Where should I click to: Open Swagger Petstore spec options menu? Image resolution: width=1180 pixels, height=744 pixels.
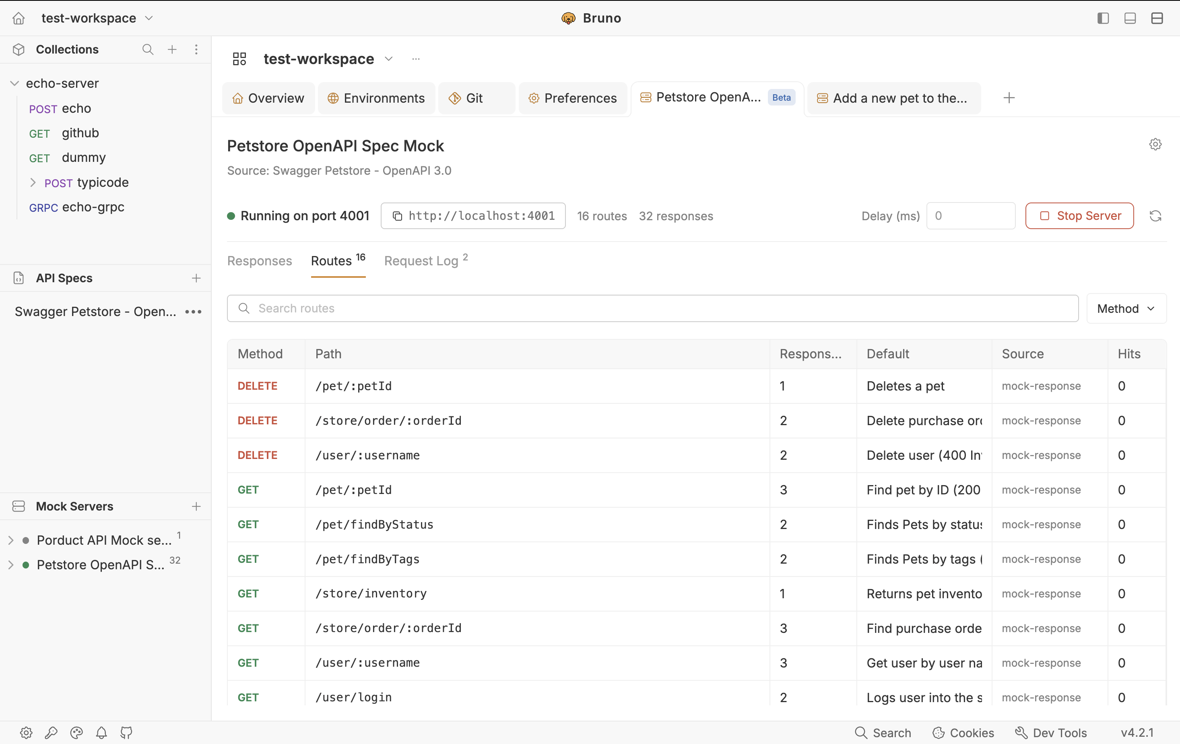tap(194, 312)
